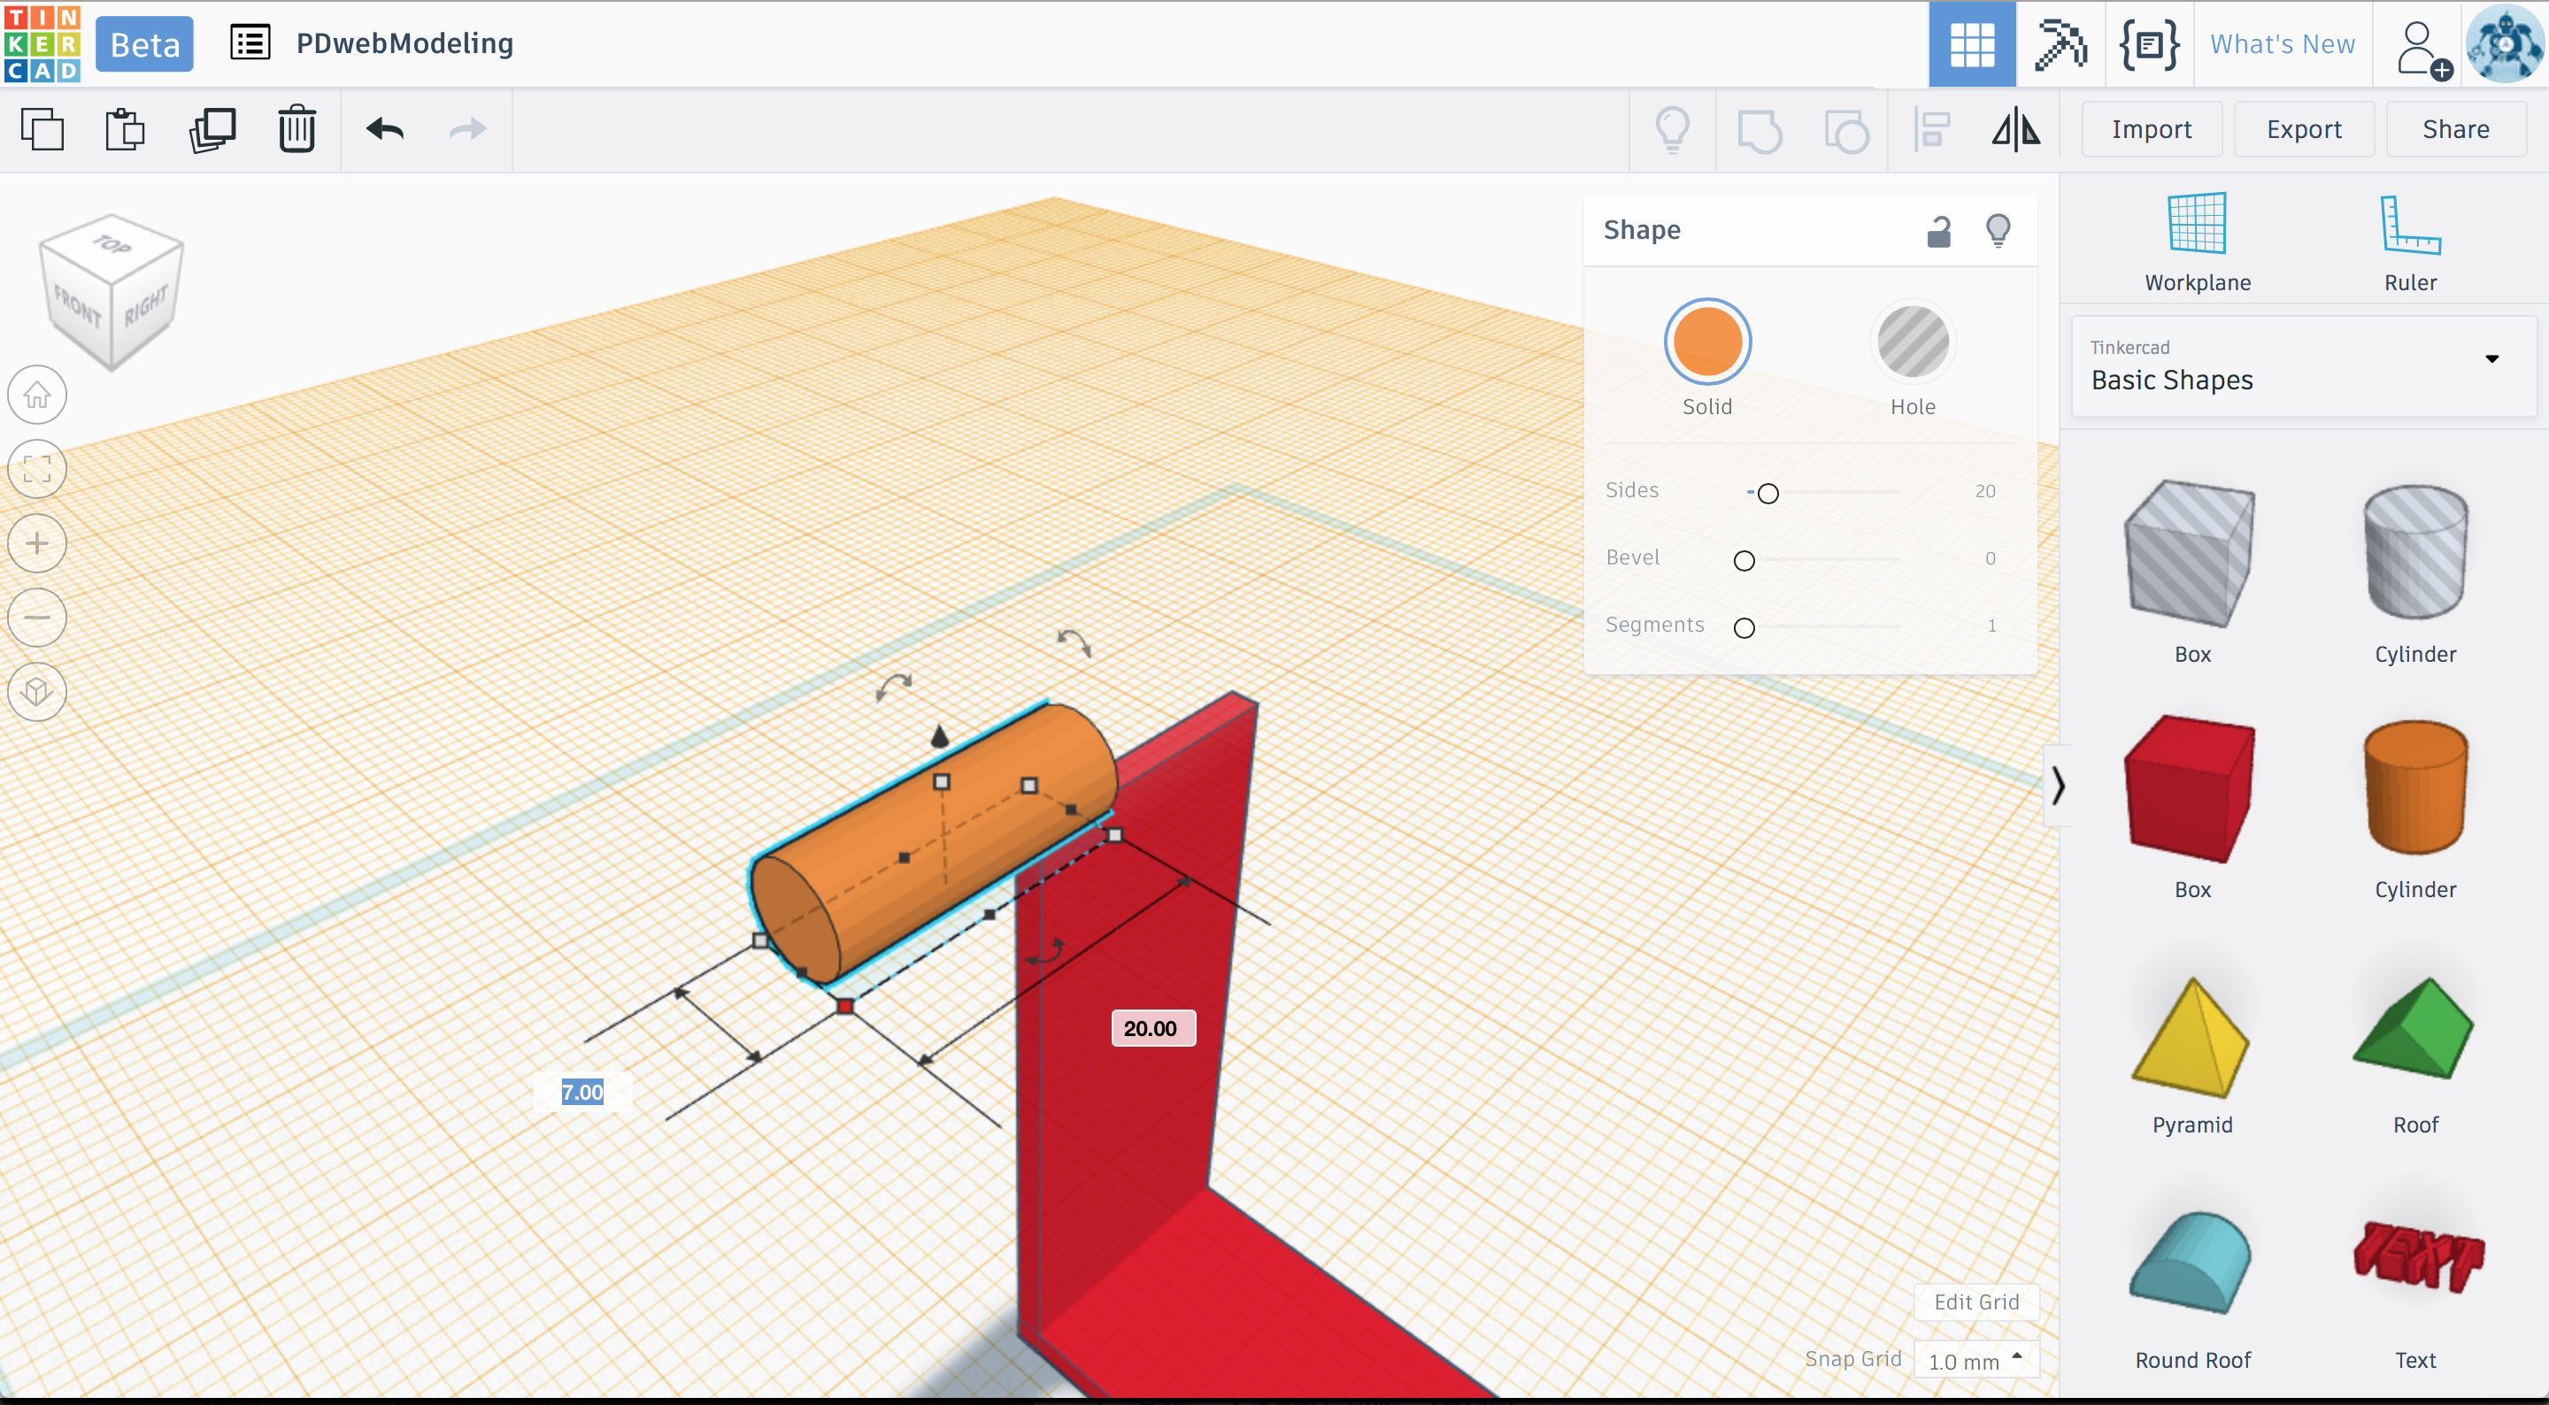Click the home view icon

coord(37,395)
